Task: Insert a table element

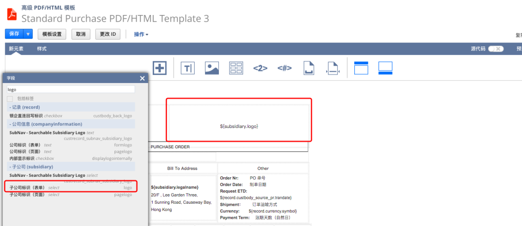Action: click(236, 68)
